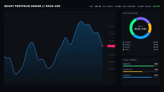
Task: Click the pink 129,541 current price tag
Action: click(111, 46)
